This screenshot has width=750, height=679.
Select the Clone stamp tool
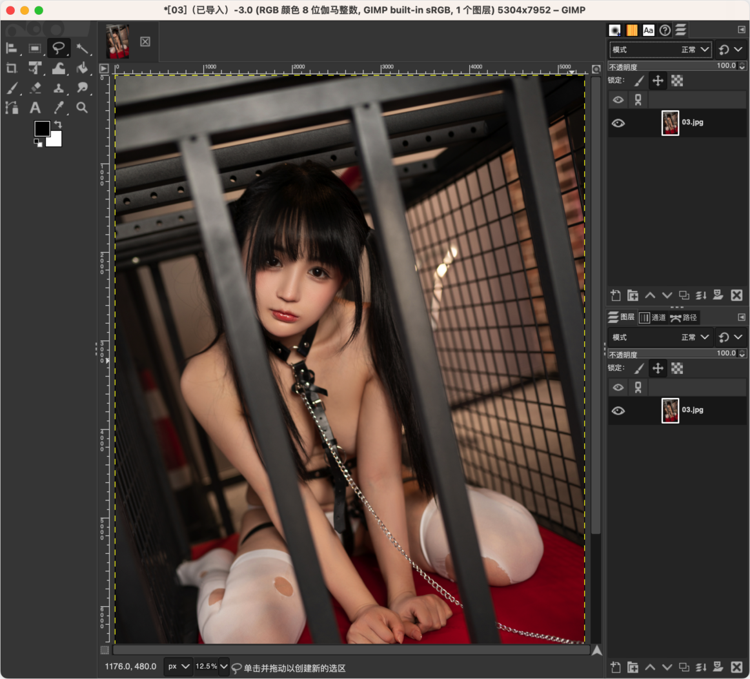[58, 88]
